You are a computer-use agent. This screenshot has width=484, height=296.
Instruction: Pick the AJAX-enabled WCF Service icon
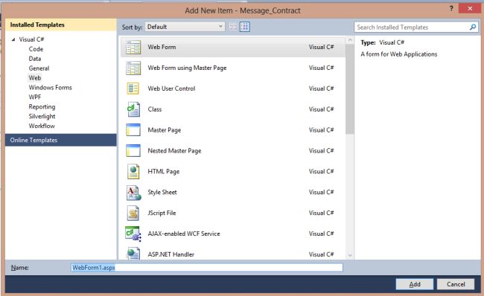click(x=133, y=234)
